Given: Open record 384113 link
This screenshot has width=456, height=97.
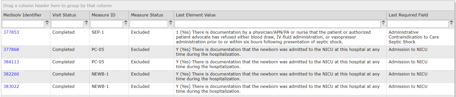Looking at the screenshot, I should tap(11, 62).
